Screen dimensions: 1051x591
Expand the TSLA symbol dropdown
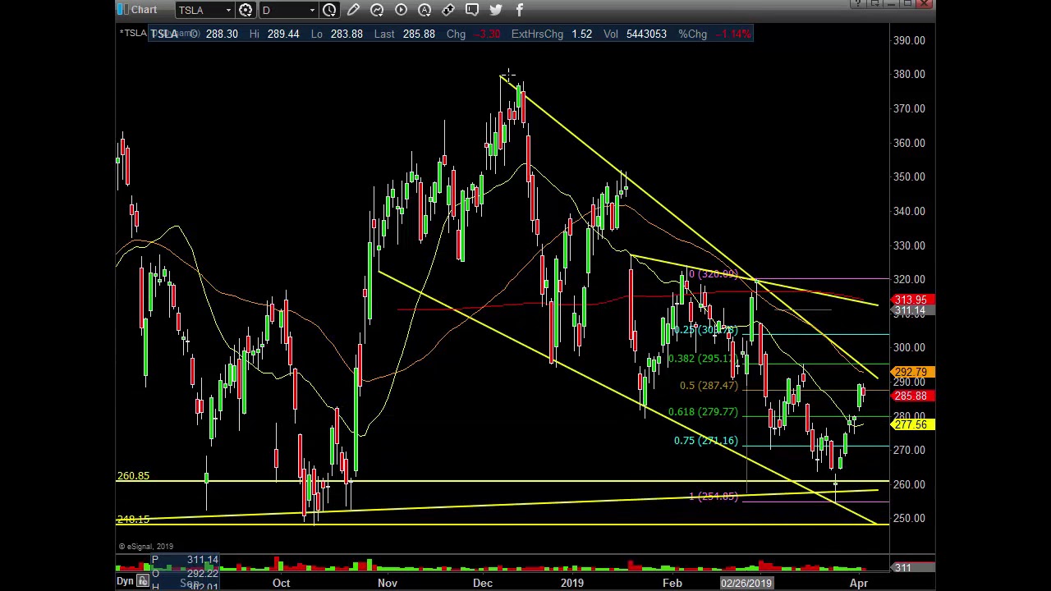(x=228, y=10)
